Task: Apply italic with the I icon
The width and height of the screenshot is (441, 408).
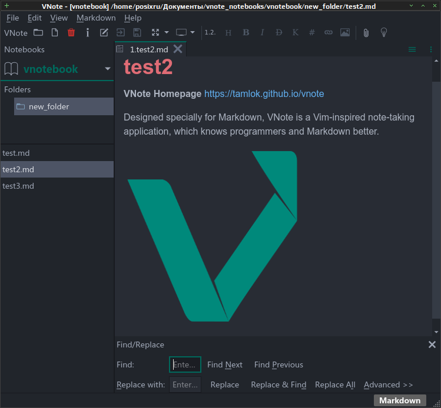Action: [x=262, y=32]
